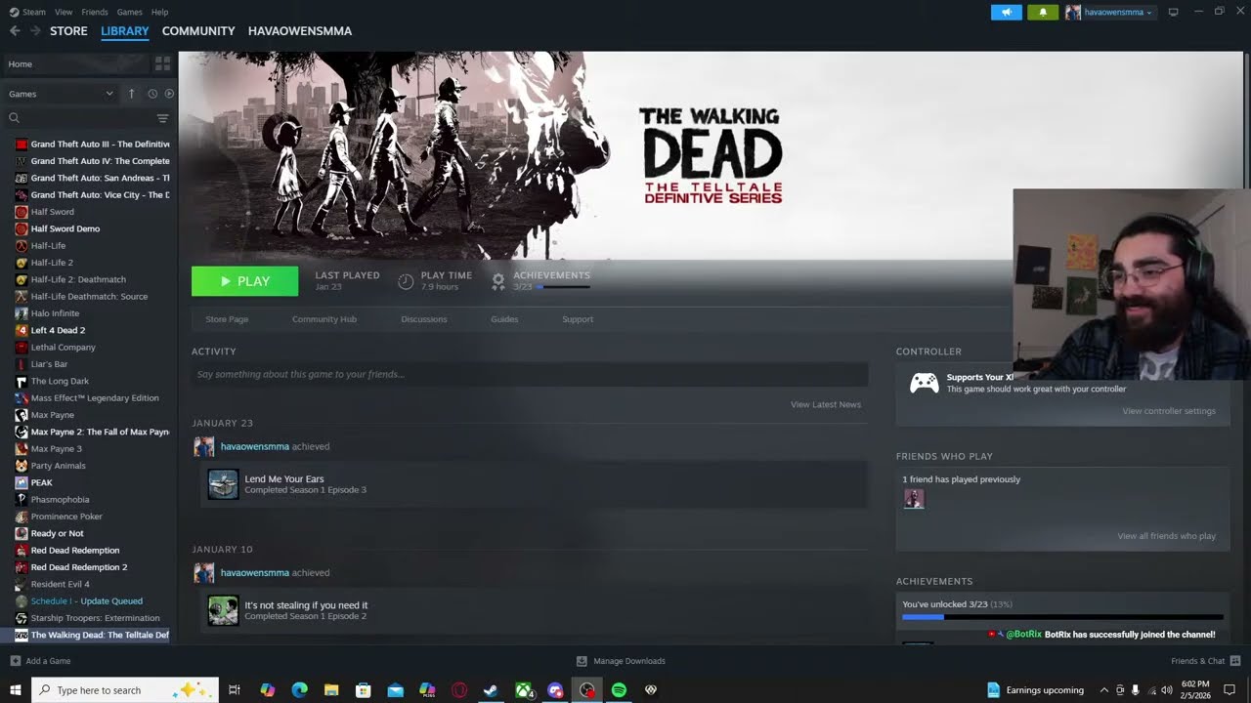The width and height of the screenshot is (1251, 703).
Task: Open It's not stealing achievement icon
Action: pos(223,610)
